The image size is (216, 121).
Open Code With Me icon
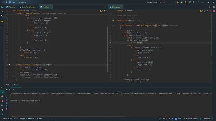tap(178, 2)
